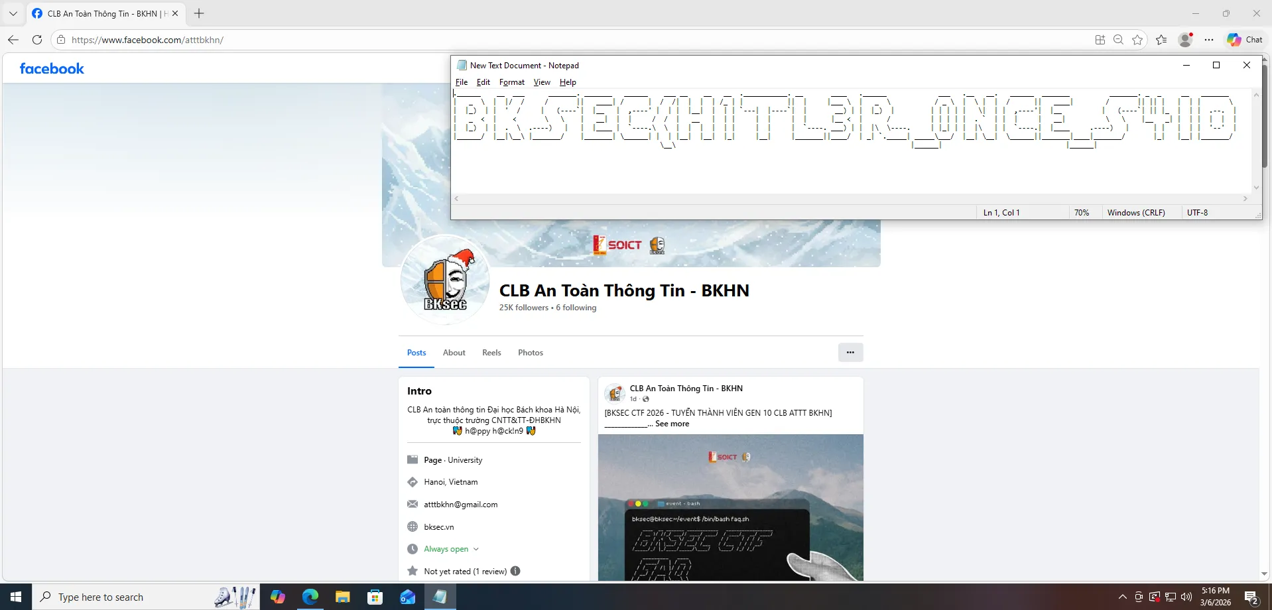1272x610 pixels.
Task: Add current page to favorites with star icon
Action: (x=1138, y=40)
